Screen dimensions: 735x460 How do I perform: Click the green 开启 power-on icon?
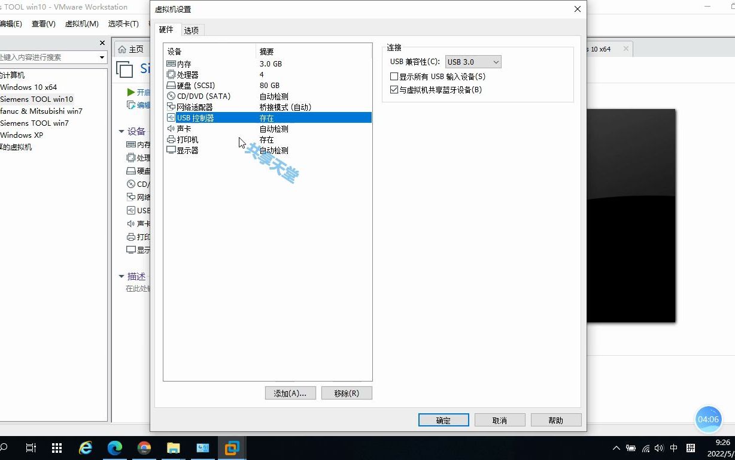click(x=131, y=92)
